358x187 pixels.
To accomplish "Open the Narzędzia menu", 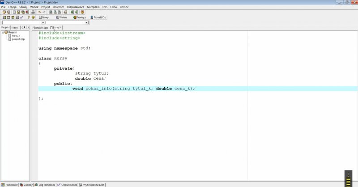I will 93,7.
